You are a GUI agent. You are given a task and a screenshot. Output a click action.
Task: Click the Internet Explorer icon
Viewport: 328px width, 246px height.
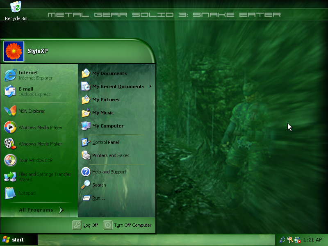point(10,75)
